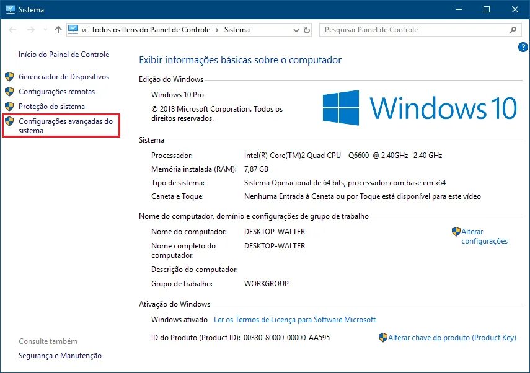Click the first DESKTOP-WALTER computer name value
The width and height of the screenshot is (530, 373).
pos(275,232)
